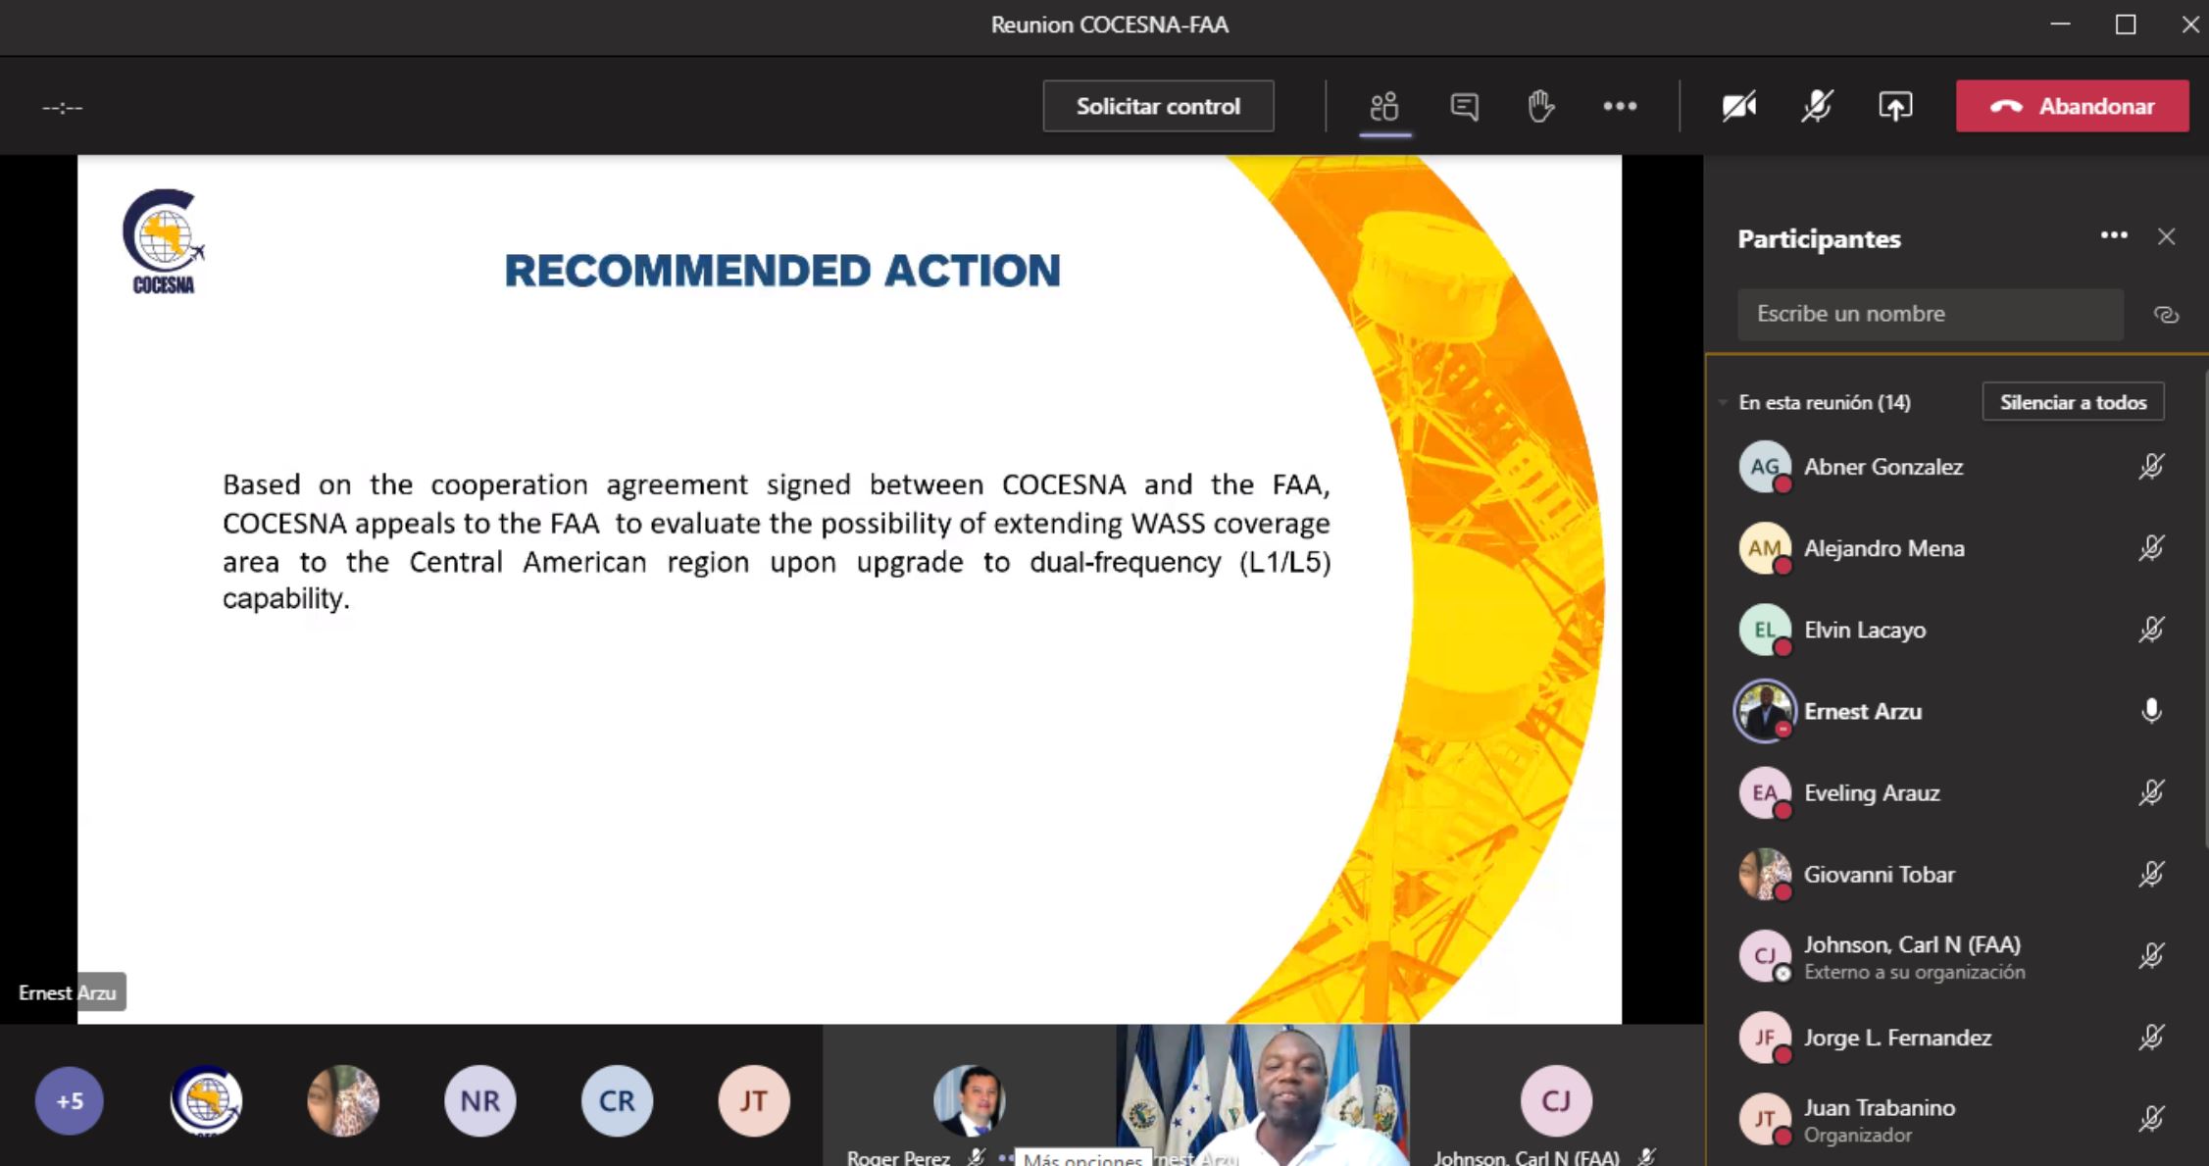This screenshot has height=1166, width=2209.
Task: Open the meeting chat icon
Action: pos(1464,106)
